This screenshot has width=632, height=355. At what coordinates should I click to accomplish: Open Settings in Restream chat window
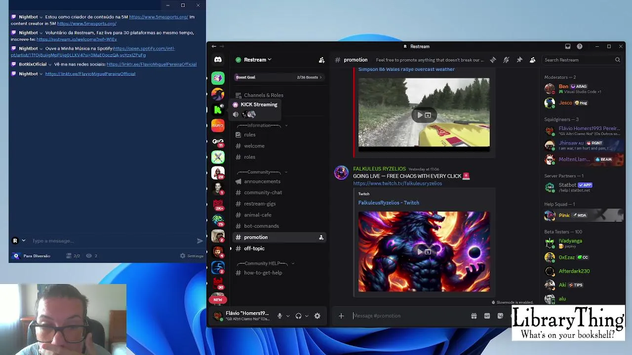[x=192, y=256]
